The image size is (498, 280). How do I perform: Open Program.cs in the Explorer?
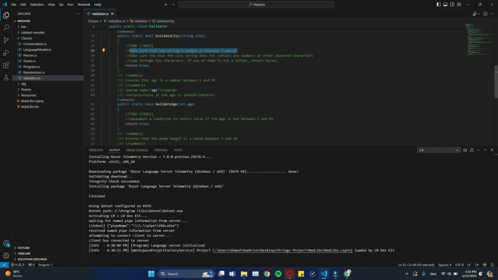(32, 67)
